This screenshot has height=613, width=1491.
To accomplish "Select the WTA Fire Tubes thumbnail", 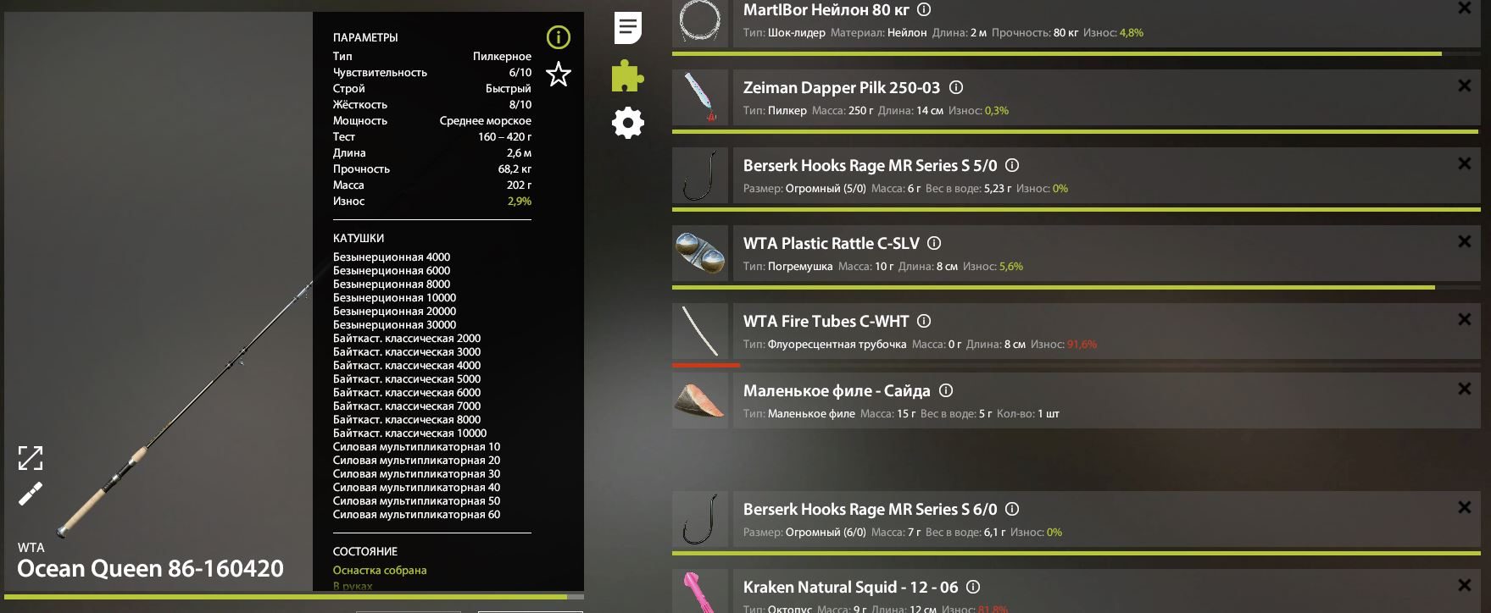I will click(x=700, y=331).
